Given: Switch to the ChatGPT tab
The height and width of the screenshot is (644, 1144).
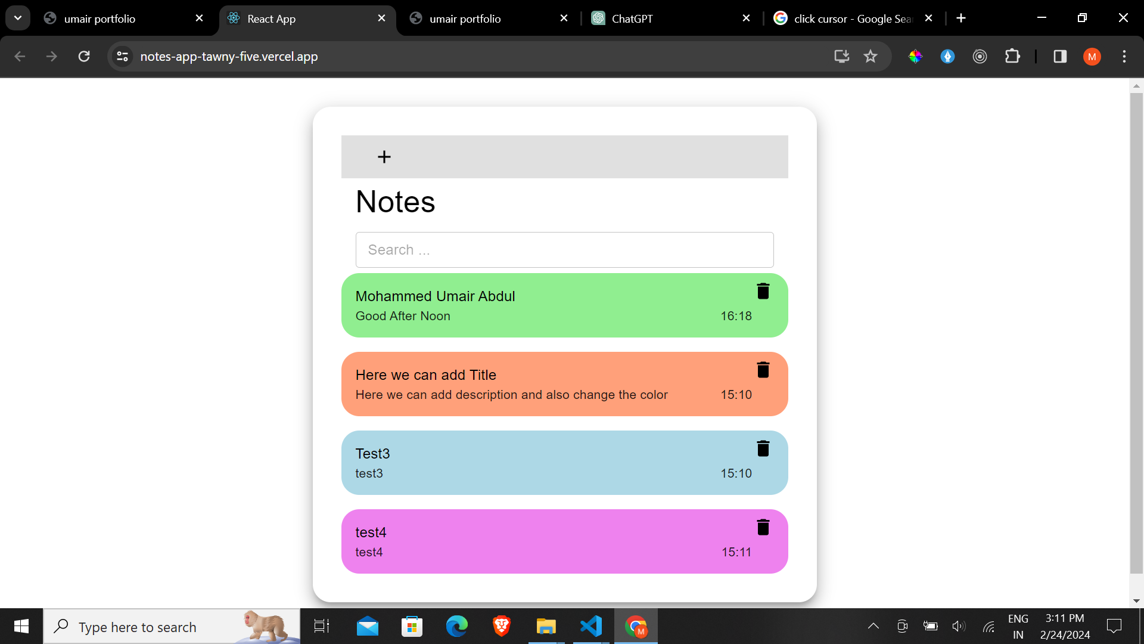Looking at the screenshot, I should 670,18.
